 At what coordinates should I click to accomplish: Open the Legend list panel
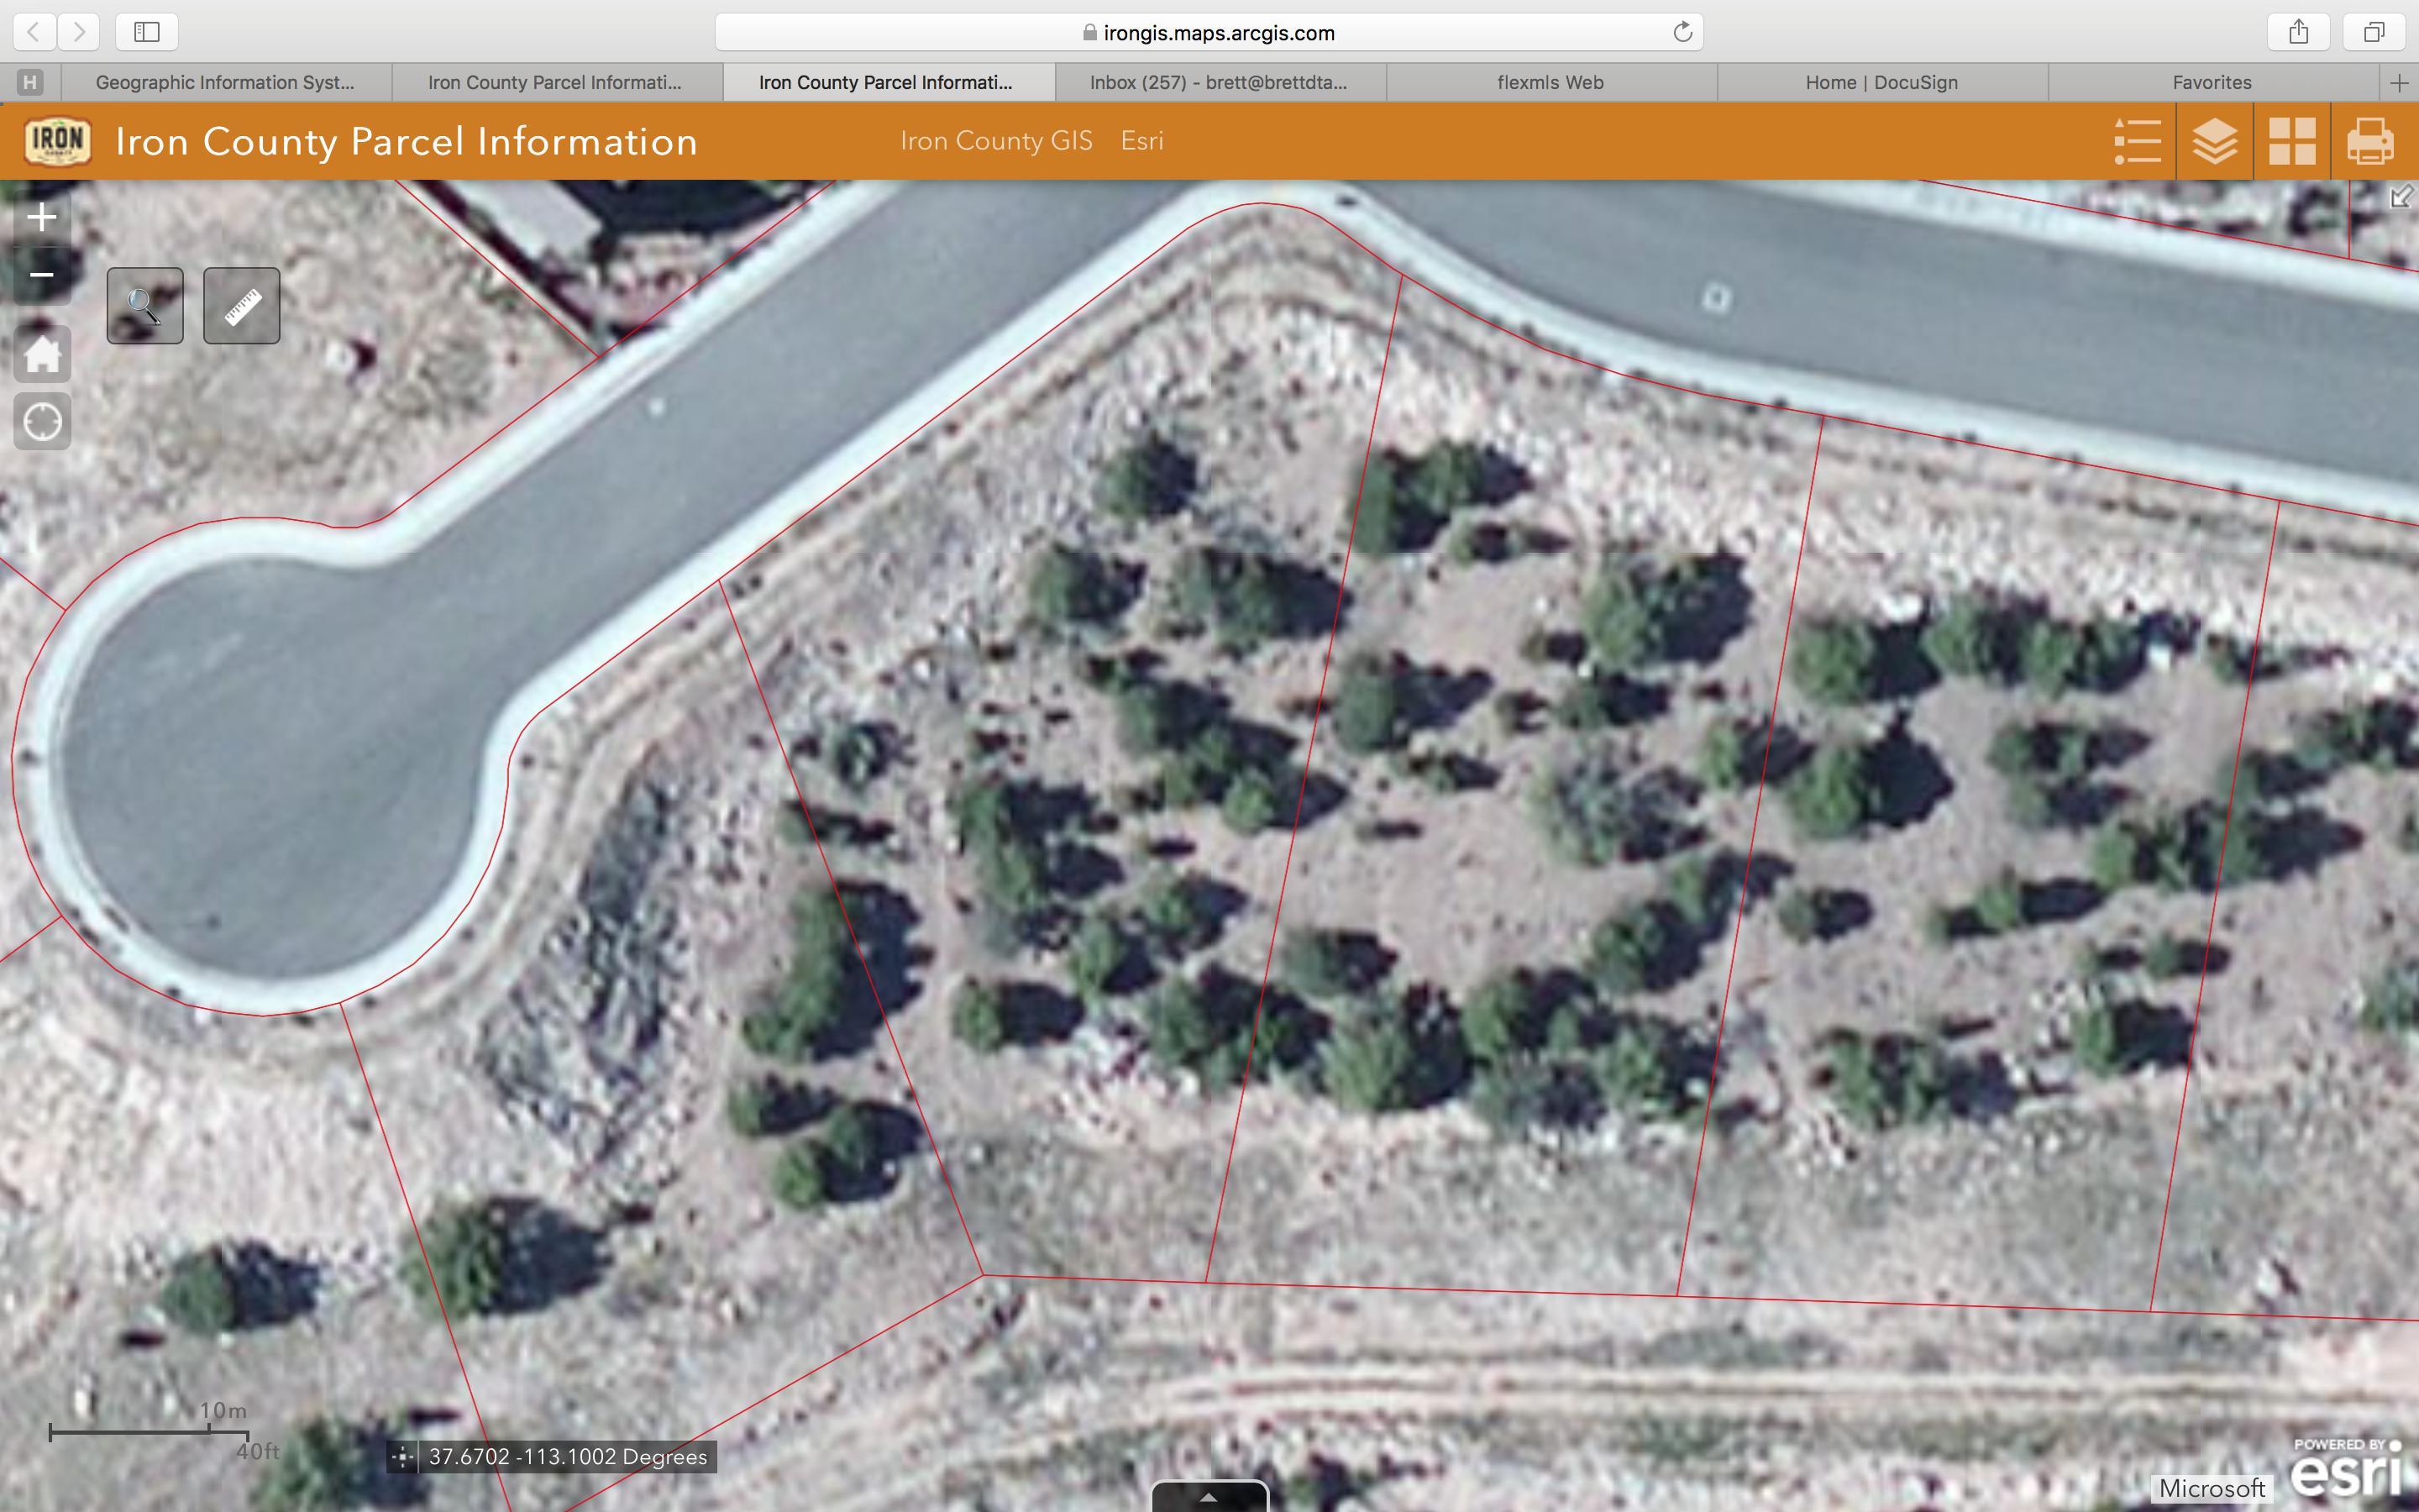pos(2137,141)
